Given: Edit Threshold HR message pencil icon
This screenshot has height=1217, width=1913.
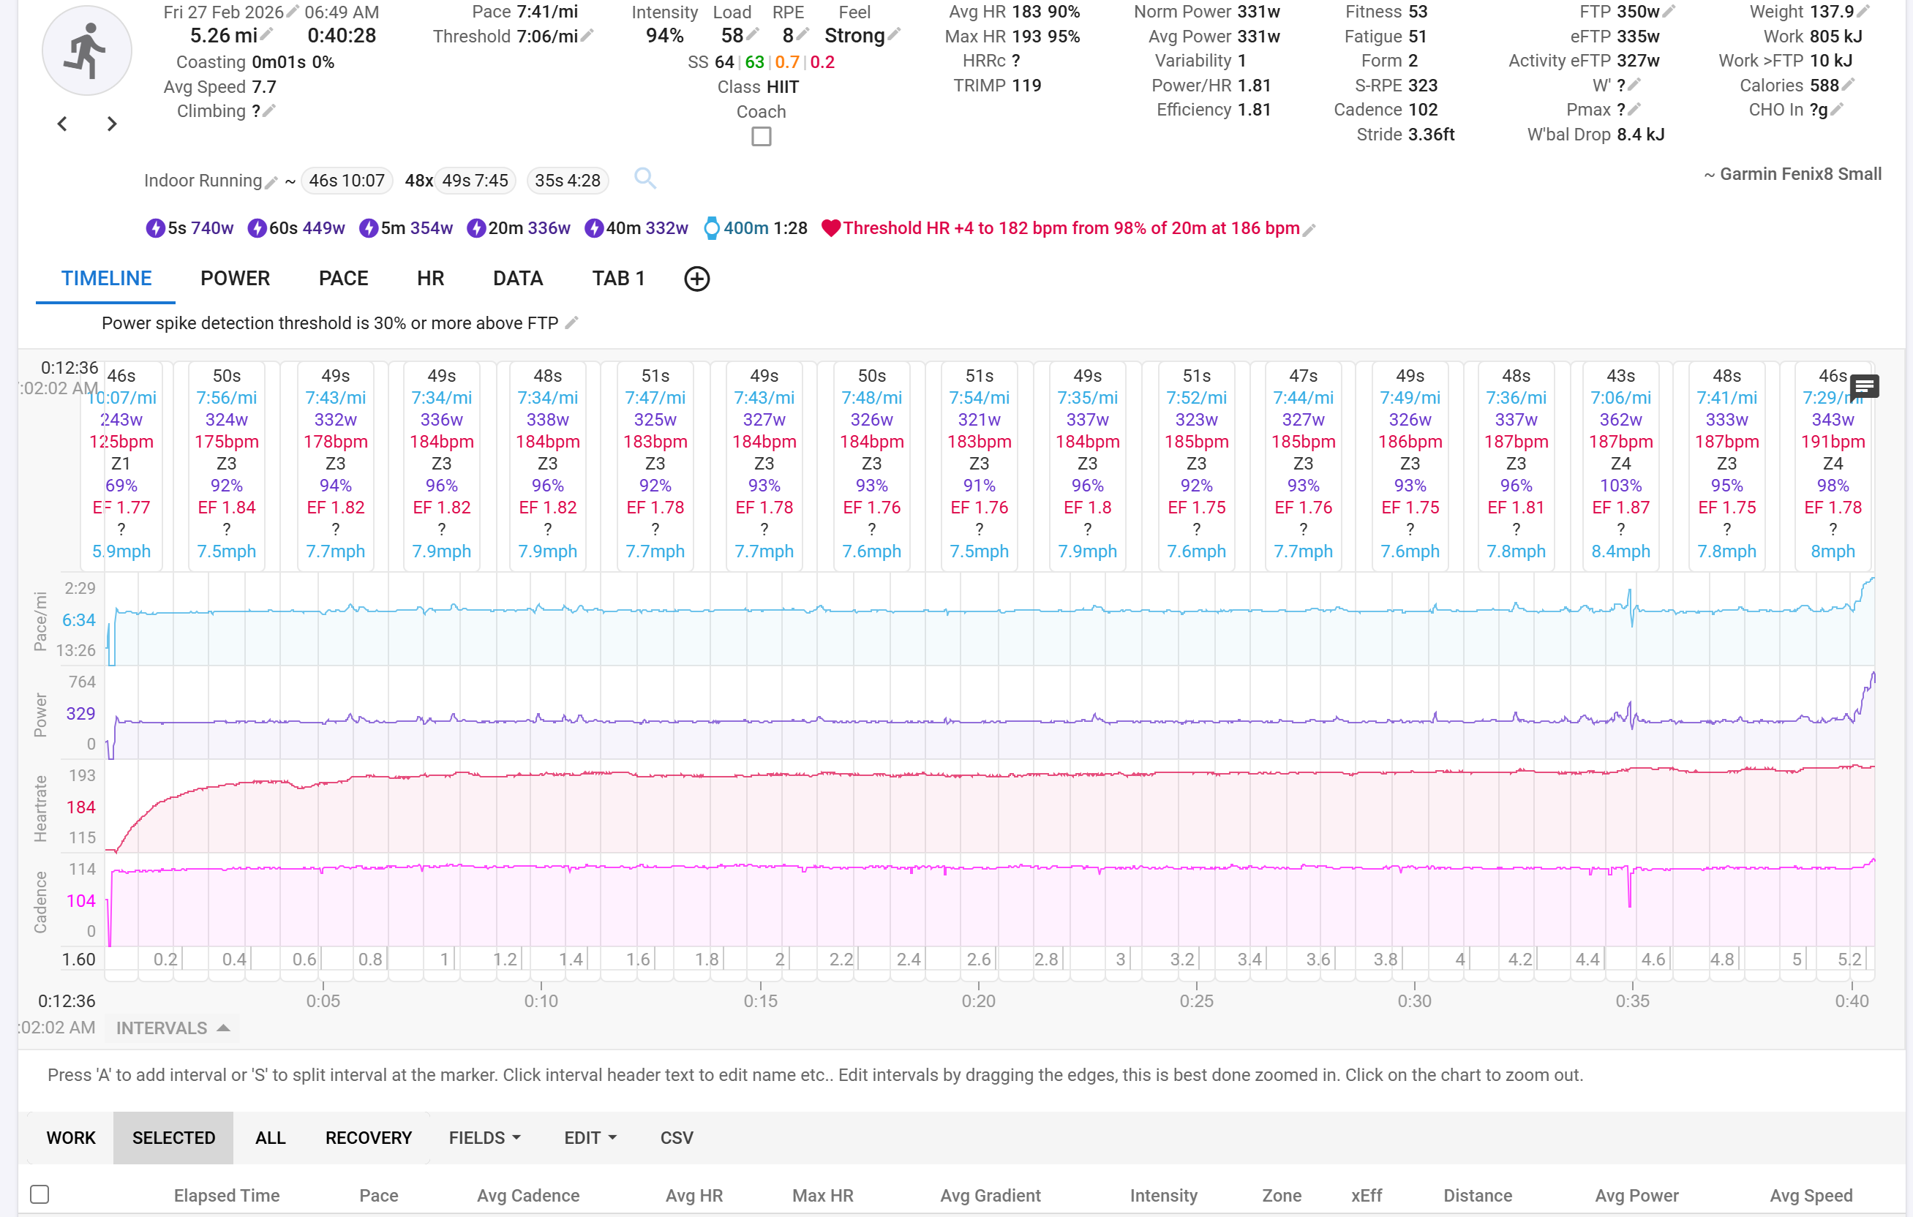Looking at the screenshot, I should point(1309,230).
